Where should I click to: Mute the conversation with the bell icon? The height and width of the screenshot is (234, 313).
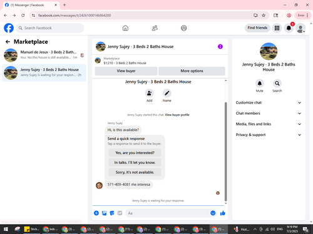[x=260, y=84]
